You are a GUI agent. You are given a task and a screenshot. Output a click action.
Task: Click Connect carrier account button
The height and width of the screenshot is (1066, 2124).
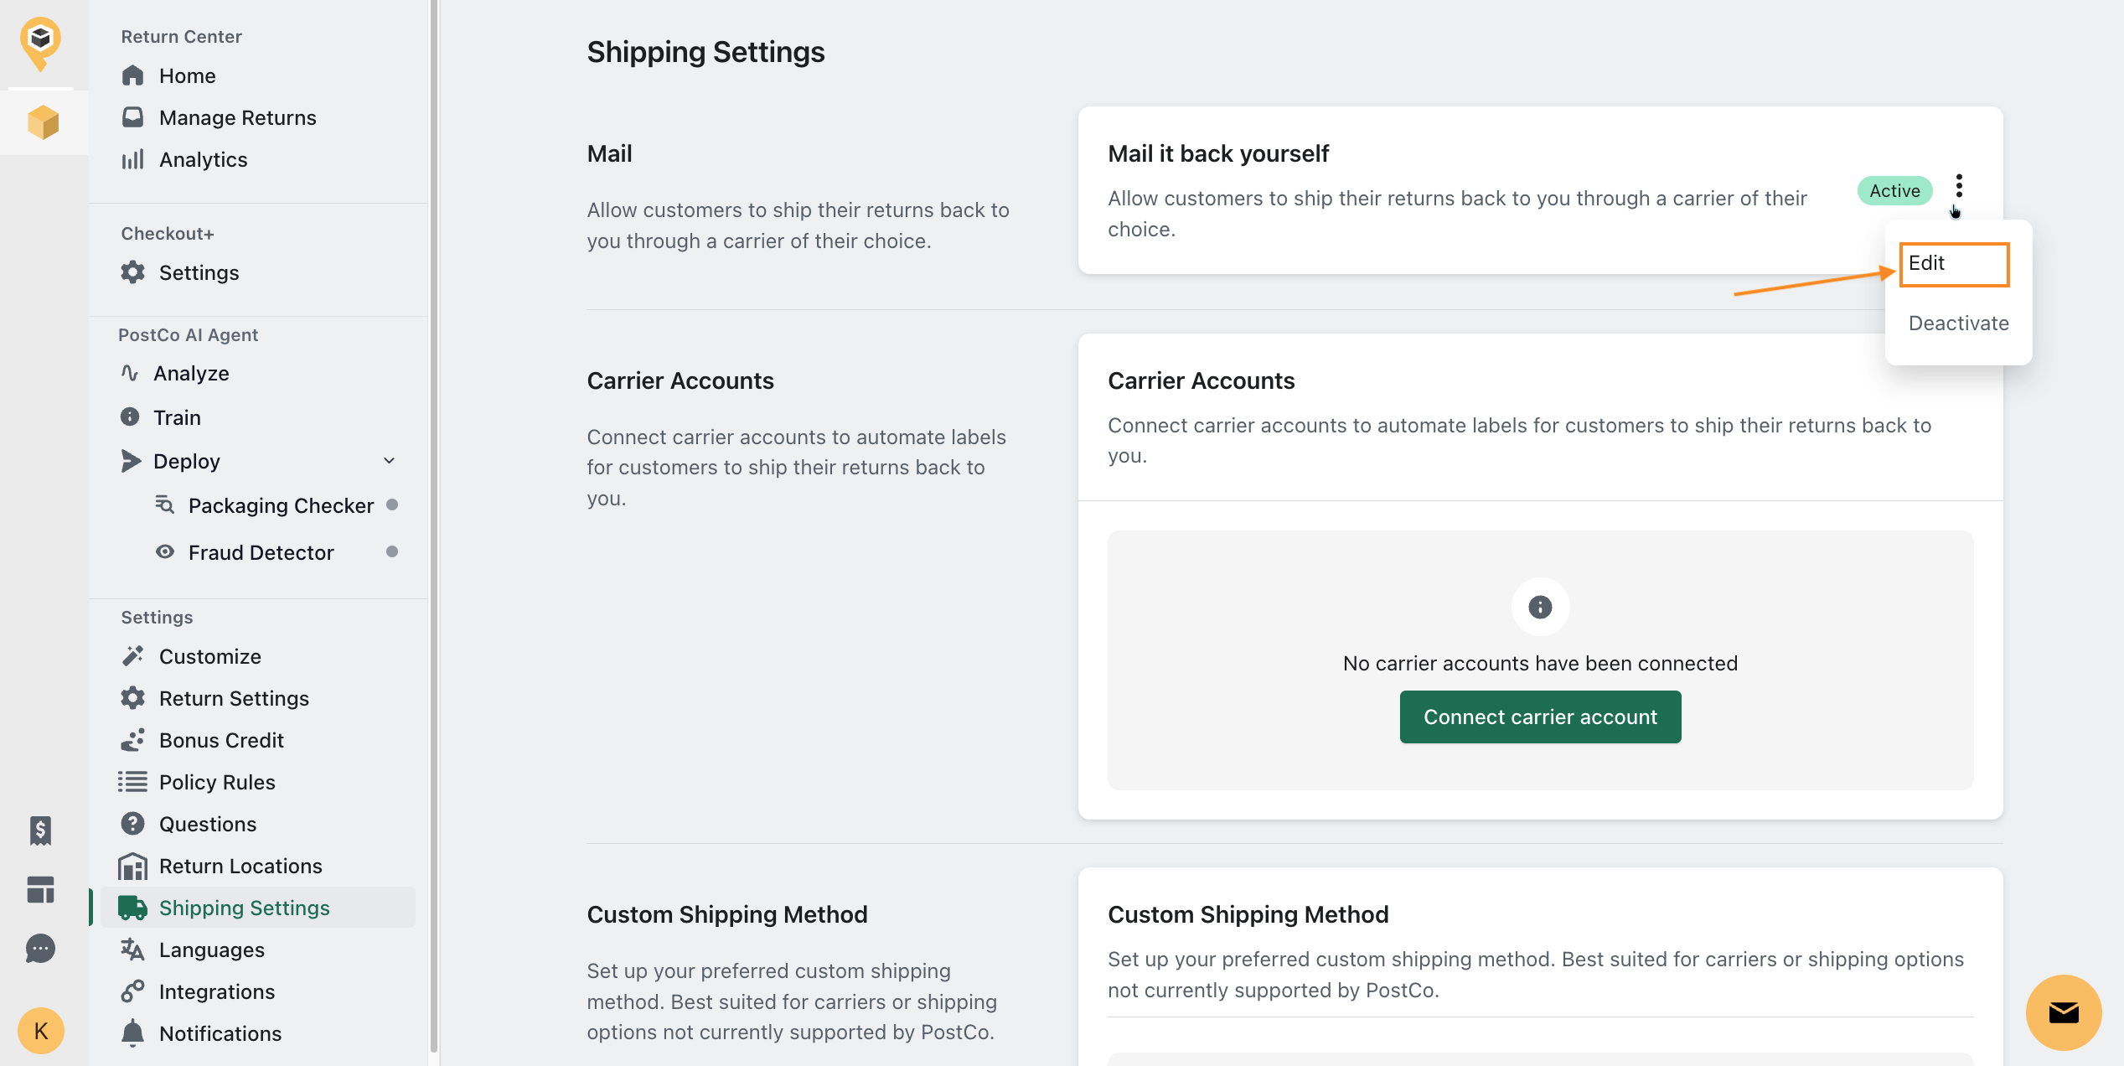(x=1539, y=717)
